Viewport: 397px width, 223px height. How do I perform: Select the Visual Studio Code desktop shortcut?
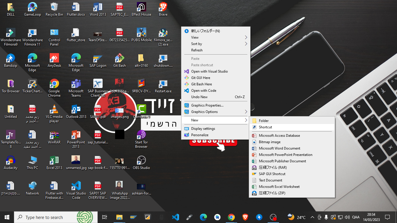(76, 190)
